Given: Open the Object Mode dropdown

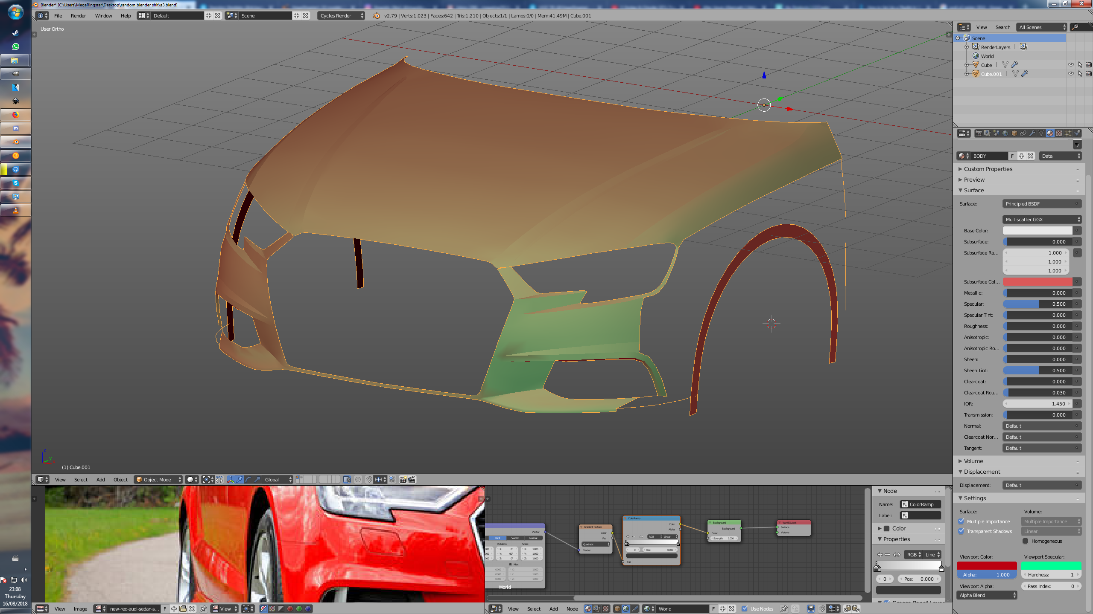Looking at the screenshot, I should point(158,480).
